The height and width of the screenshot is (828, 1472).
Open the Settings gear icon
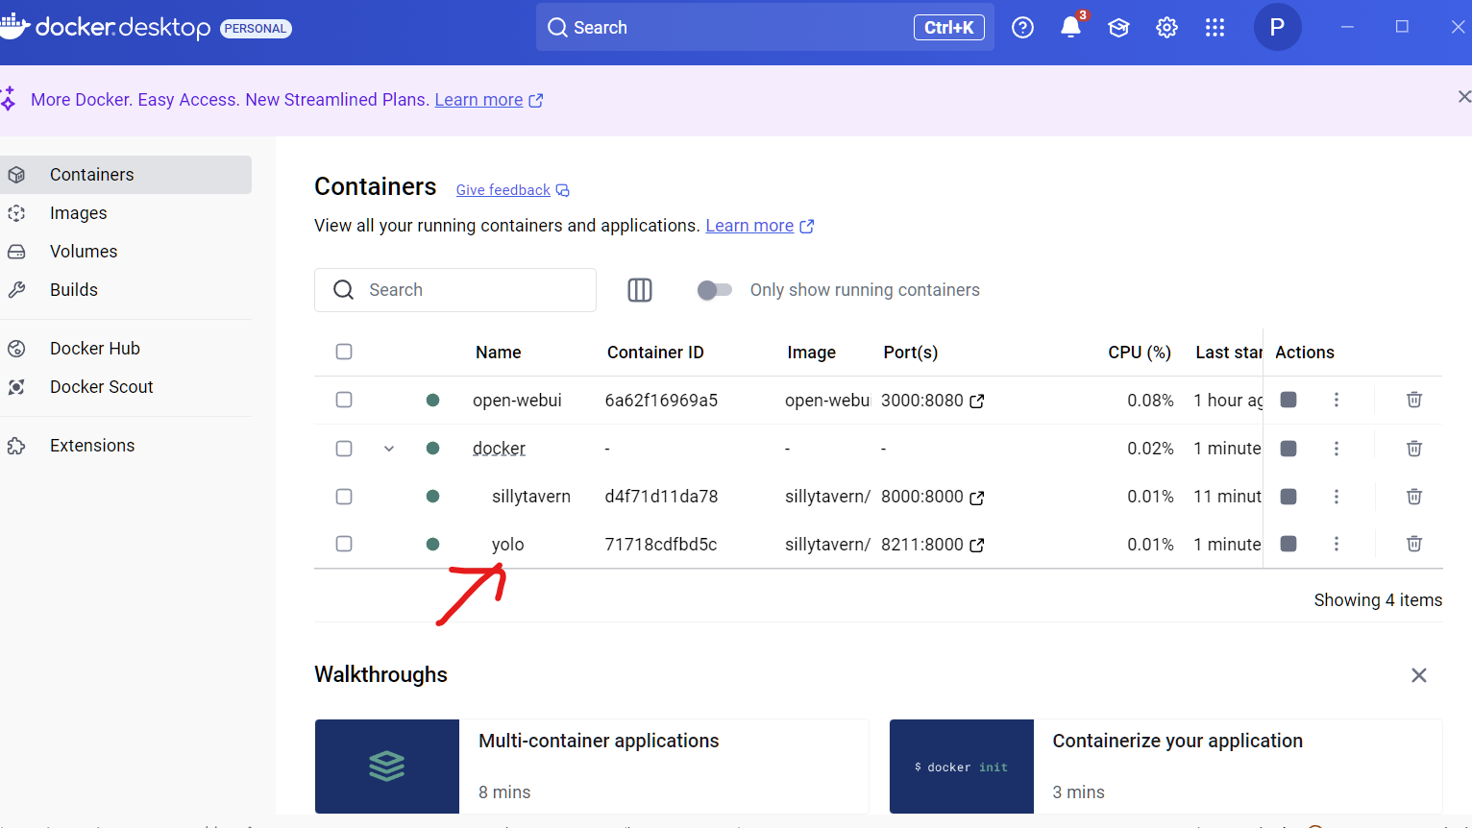(x=1166, y=28)
